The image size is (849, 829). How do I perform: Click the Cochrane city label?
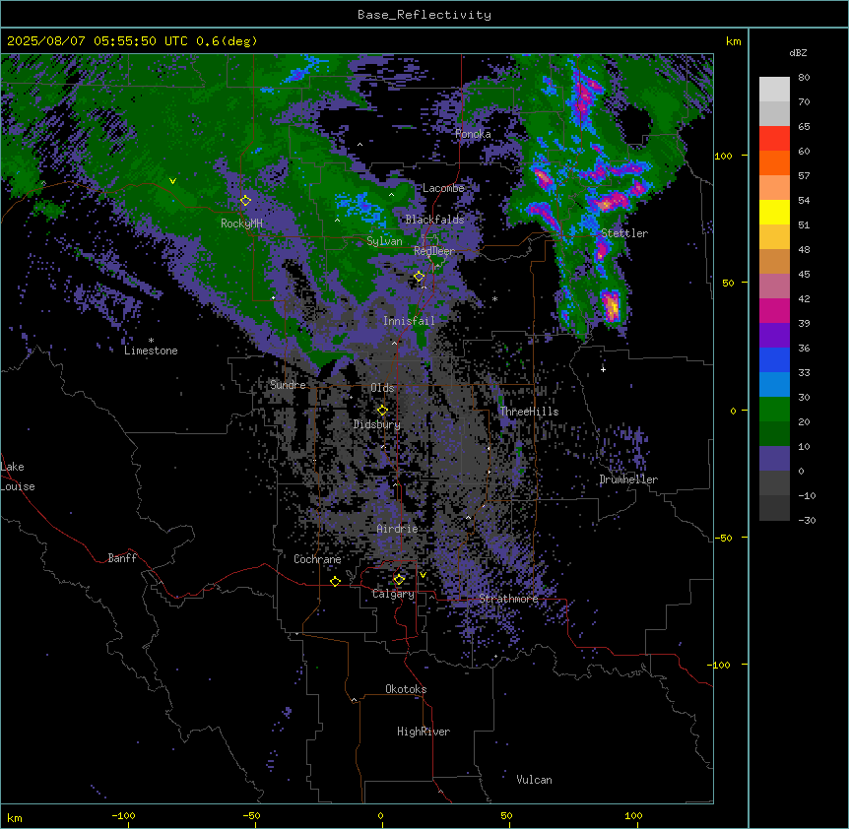click(x=317, y=559)
